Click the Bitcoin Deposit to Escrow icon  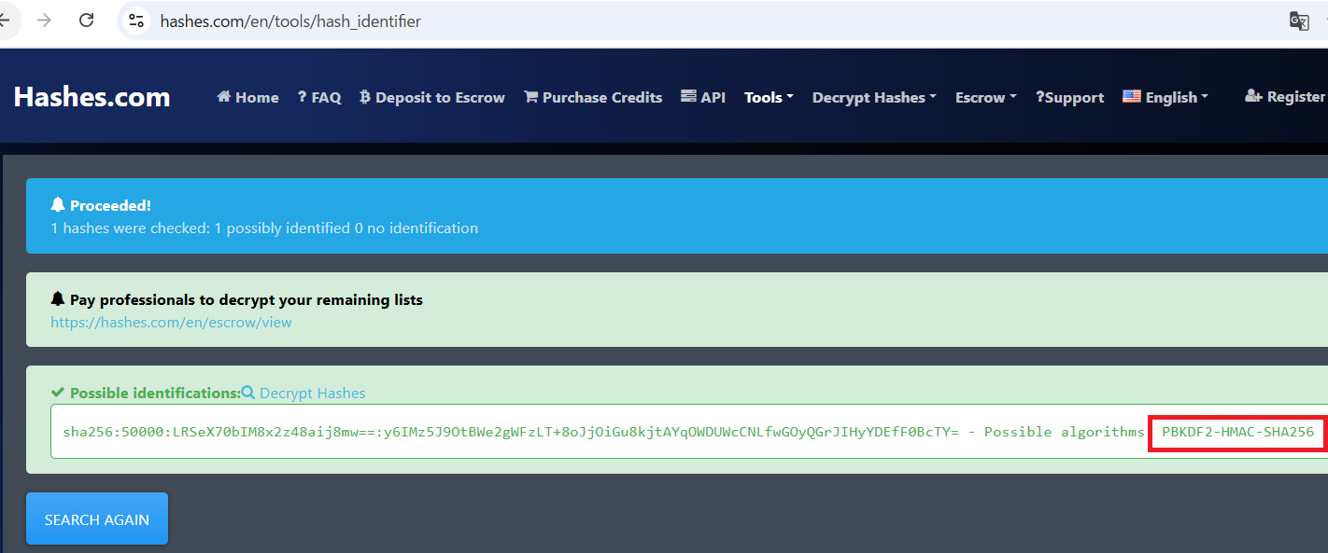(x=365, y=97)
